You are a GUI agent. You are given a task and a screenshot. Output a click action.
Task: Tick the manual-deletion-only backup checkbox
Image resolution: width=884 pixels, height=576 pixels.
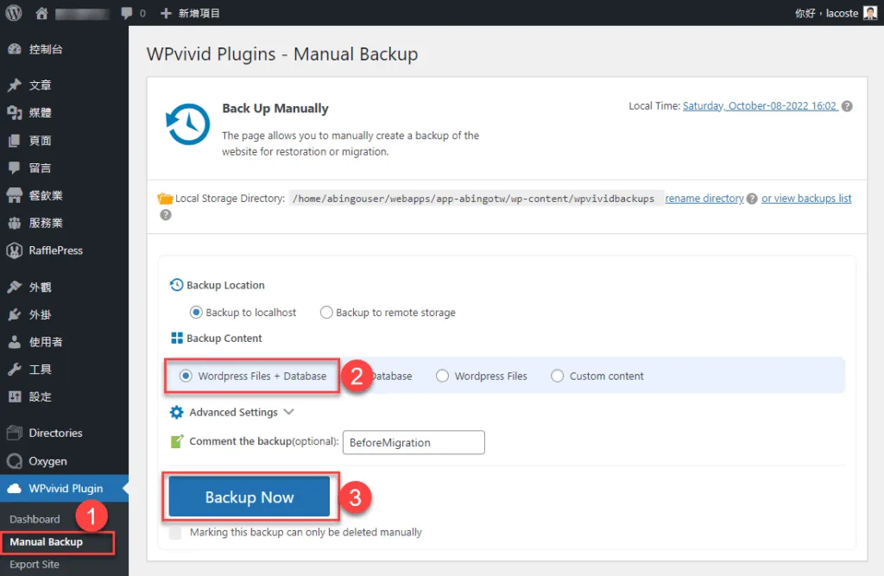coord(175,533)
